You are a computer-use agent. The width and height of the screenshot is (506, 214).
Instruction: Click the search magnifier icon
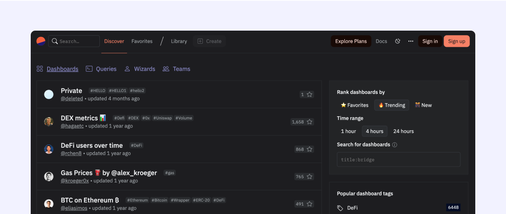coord(55,41)
